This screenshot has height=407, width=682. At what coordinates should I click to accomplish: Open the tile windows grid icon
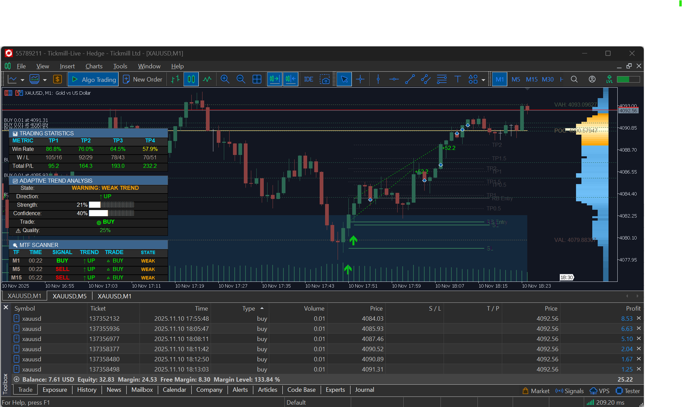pyautogui.click(x=257, y=79)
